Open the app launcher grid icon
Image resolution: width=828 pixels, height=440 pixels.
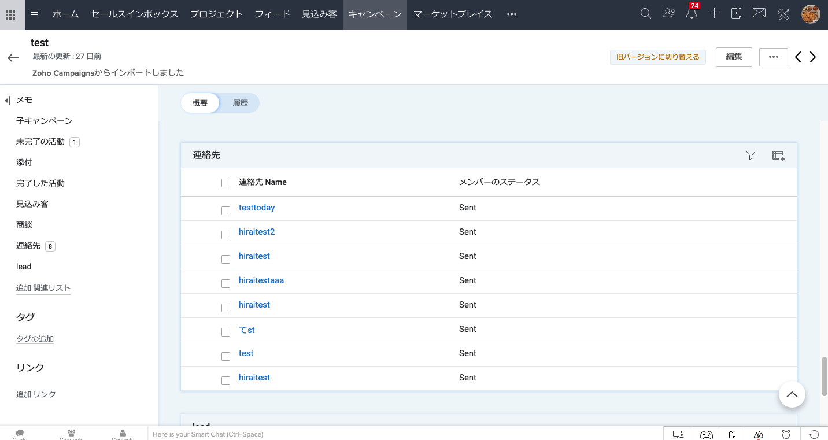tap(10, 14)
